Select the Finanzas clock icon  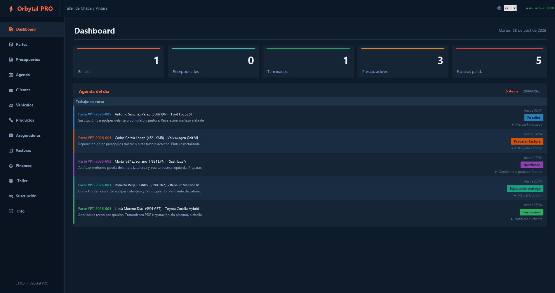(x=11, y=166)
